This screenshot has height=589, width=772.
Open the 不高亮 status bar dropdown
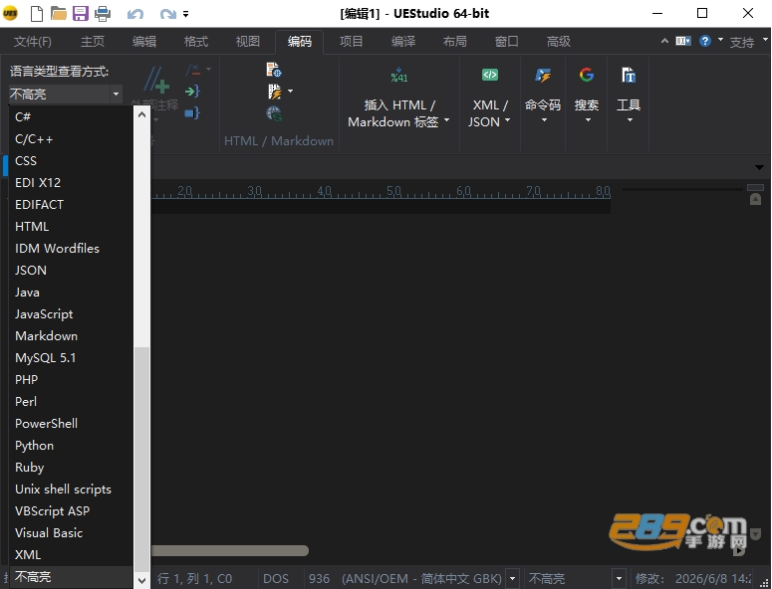tap(619, 579)
